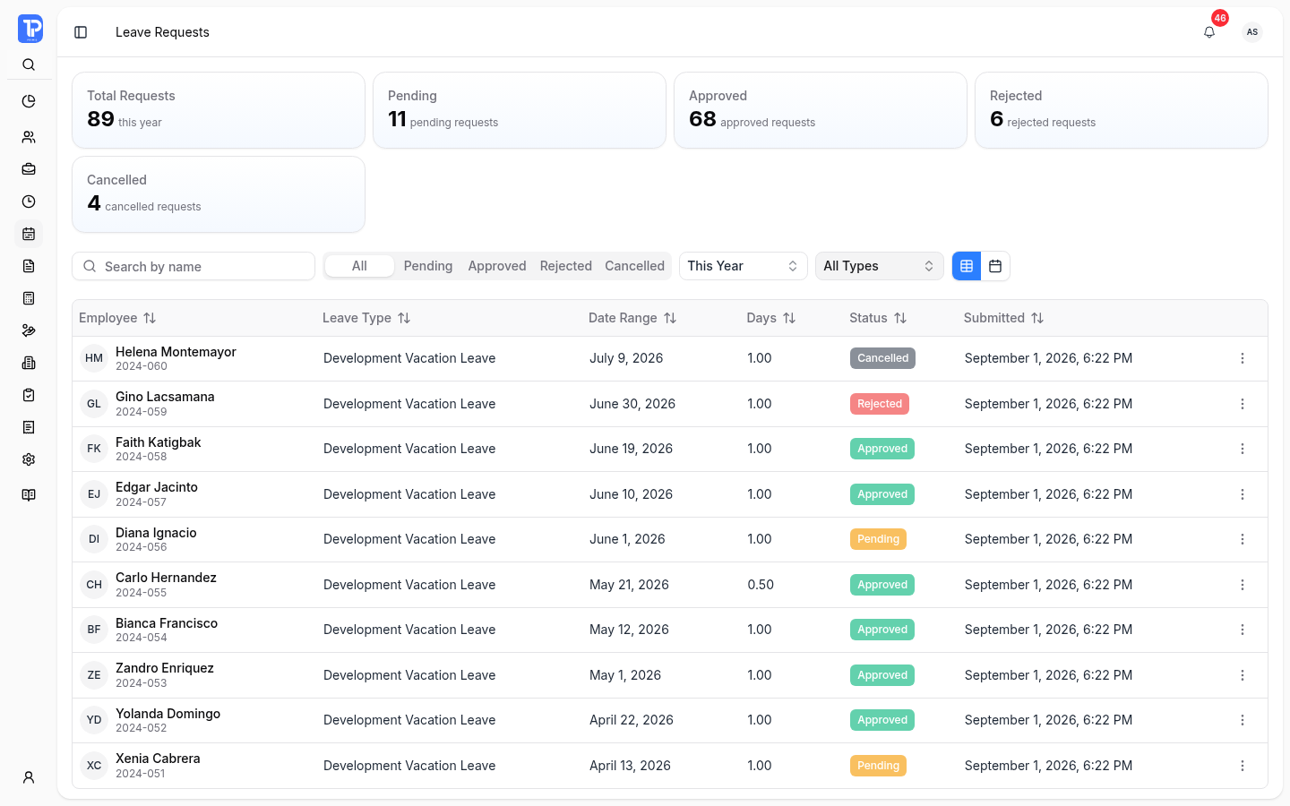
Task: Open actions menu for Yolanda Domingo
Action: 1243,720
